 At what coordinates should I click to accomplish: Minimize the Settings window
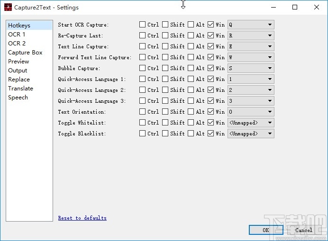(273, 7)
